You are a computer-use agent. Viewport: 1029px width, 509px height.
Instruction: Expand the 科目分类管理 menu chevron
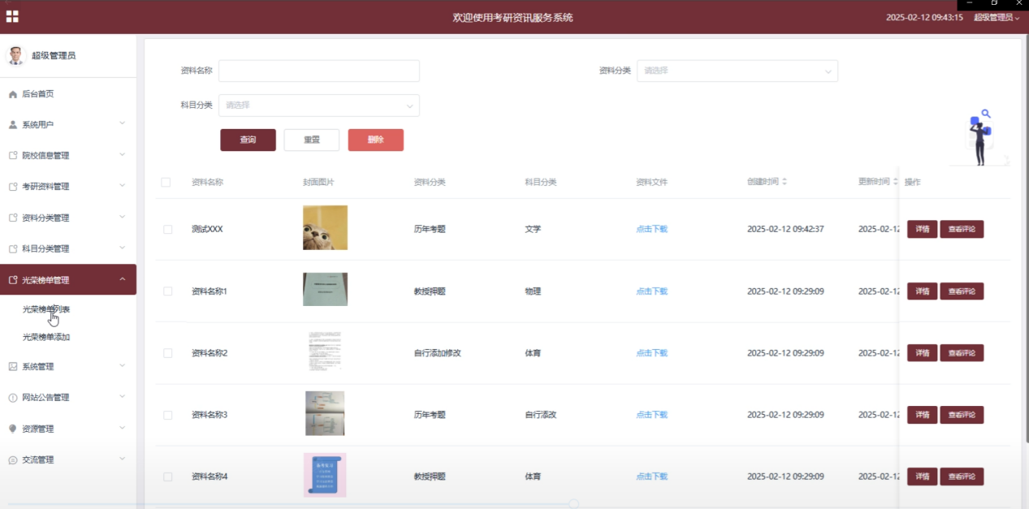(x=122, y=248)
